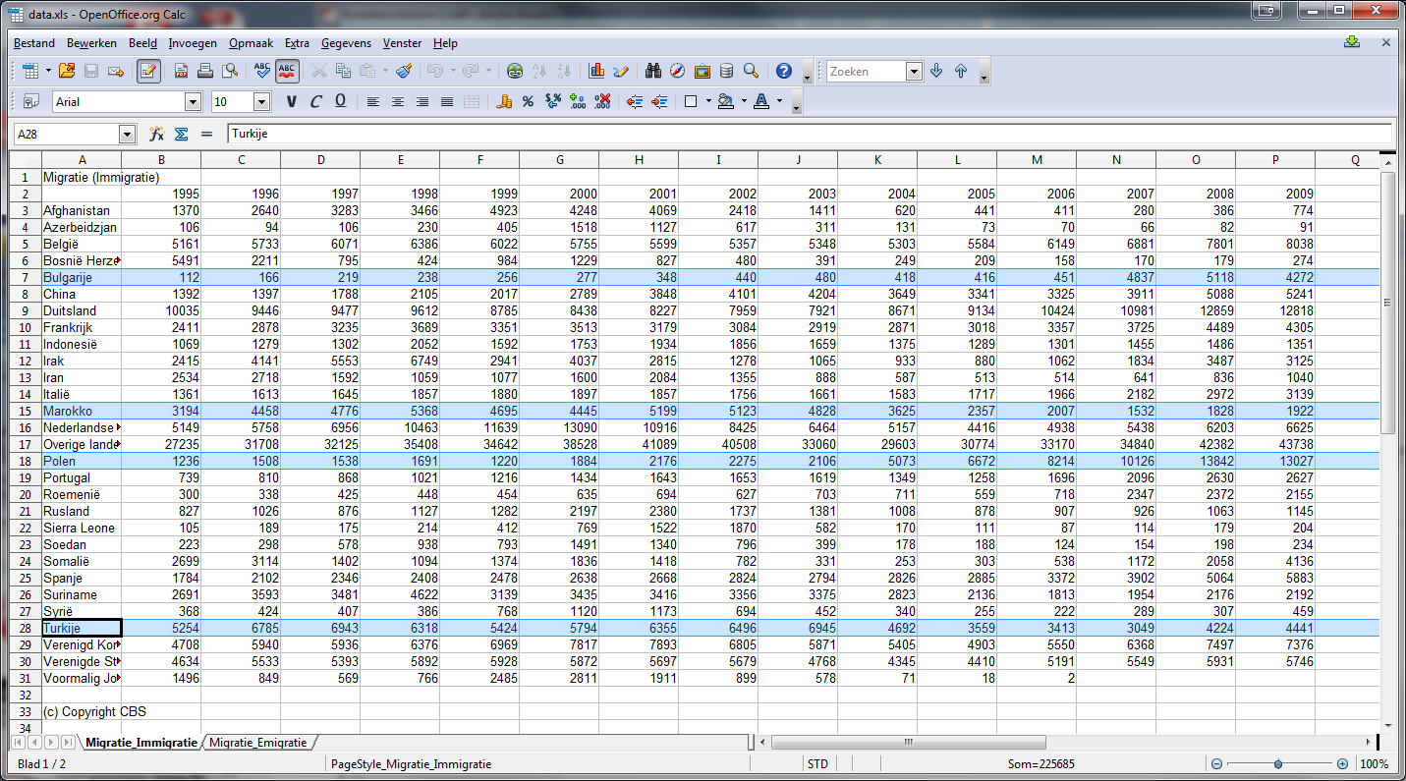
Task: Print the file directly
Action: [205, 71]
